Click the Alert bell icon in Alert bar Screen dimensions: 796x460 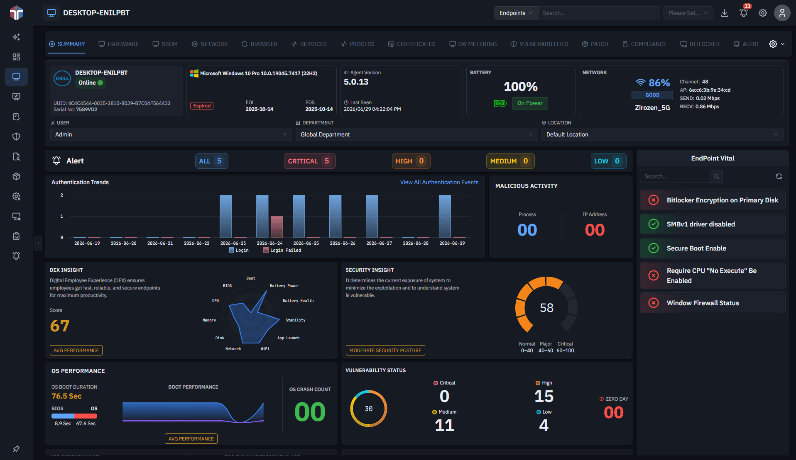[x=56, y=161]
